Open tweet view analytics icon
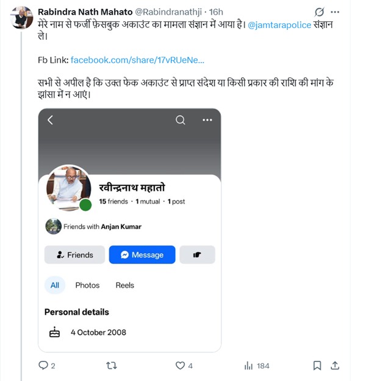Viewport: 366px width, 381px height. click(248, 365)
